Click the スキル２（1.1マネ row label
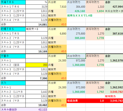Viewport: 123px width, 111px height. (x=13, y=92)
